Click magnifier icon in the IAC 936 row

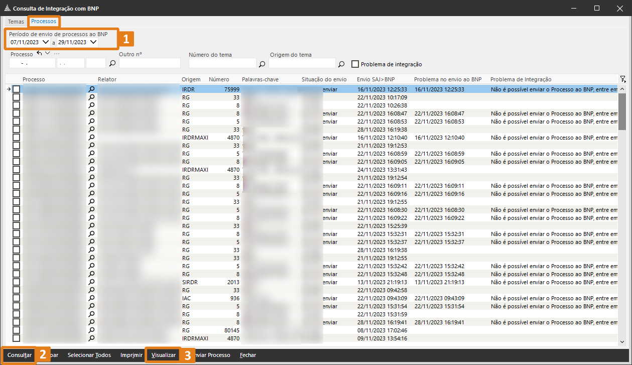[91, 298]
